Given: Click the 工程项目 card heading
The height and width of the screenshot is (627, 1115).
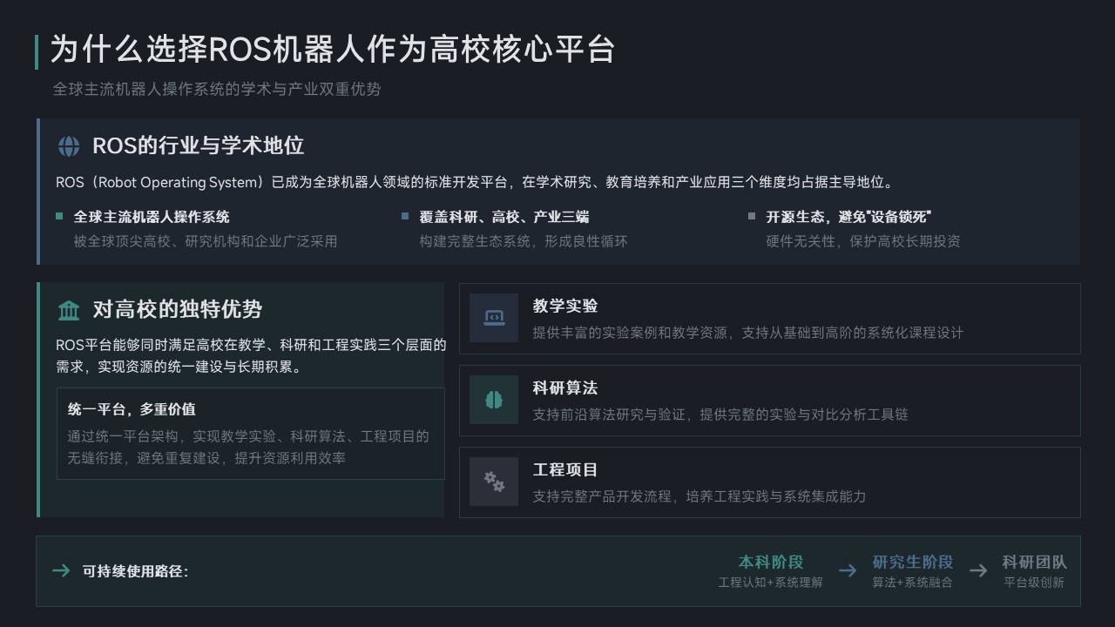Looking at the screenshot, I should coord(565,469).
